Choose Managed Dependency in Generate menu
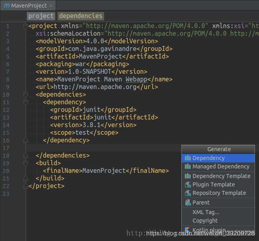The height and width of the screenshot is (241, 259). (218, 166)
